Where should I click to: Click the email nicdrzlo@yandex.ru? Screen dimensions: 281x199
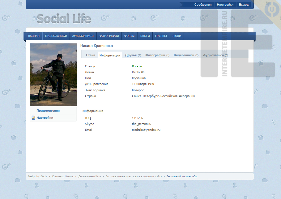click(x=146, y=130)
